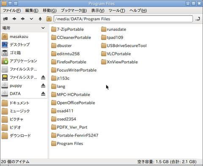Screen dimensions: 203x166
Task: Open window menu icon in title bar
Action: 4,3
